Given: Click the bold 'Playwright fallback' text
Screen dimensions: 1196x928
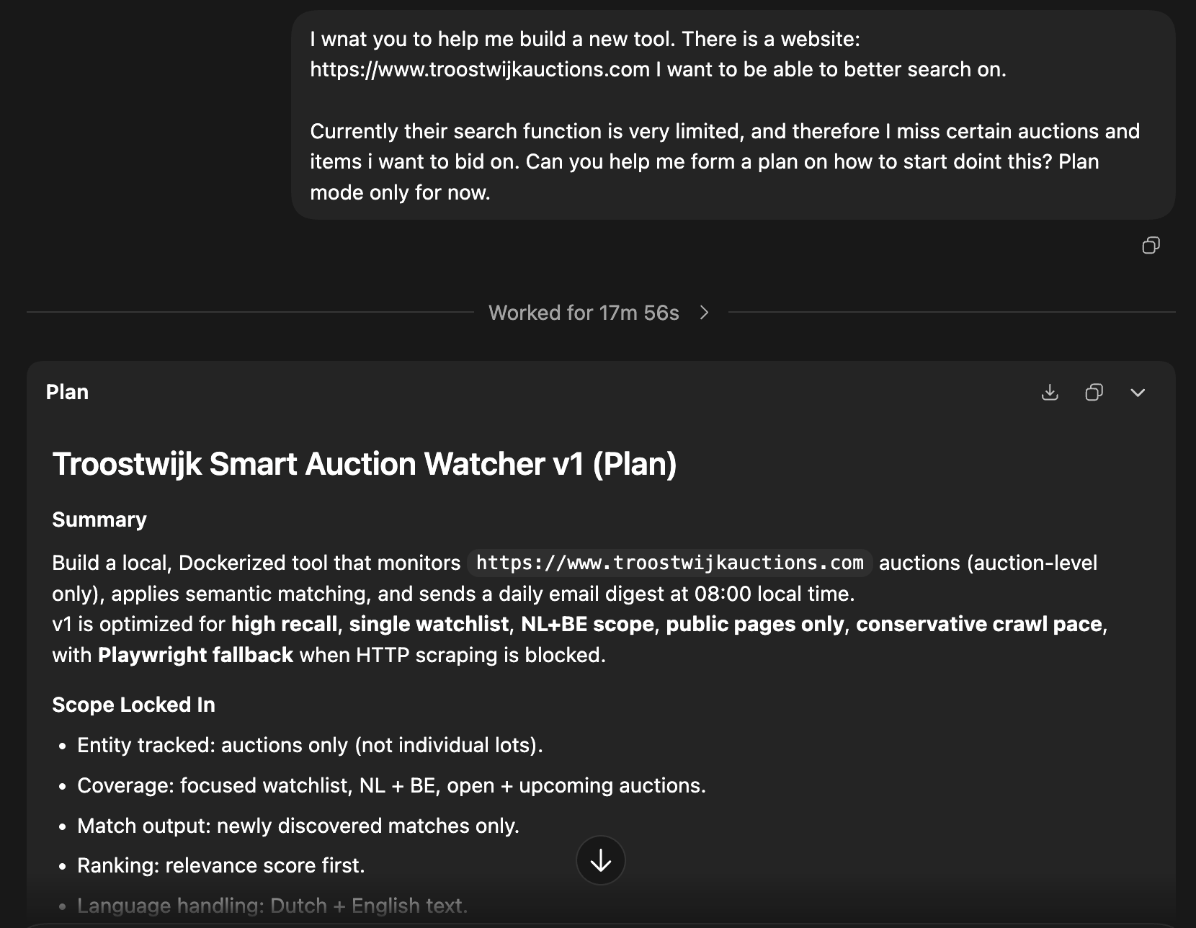Looking at the screenshot, I should pyautogui.click(x=195, y=655).
